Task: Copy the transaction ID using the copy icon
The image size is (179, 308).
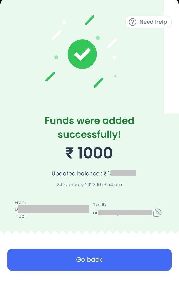Action: click(x=157, y=213)
